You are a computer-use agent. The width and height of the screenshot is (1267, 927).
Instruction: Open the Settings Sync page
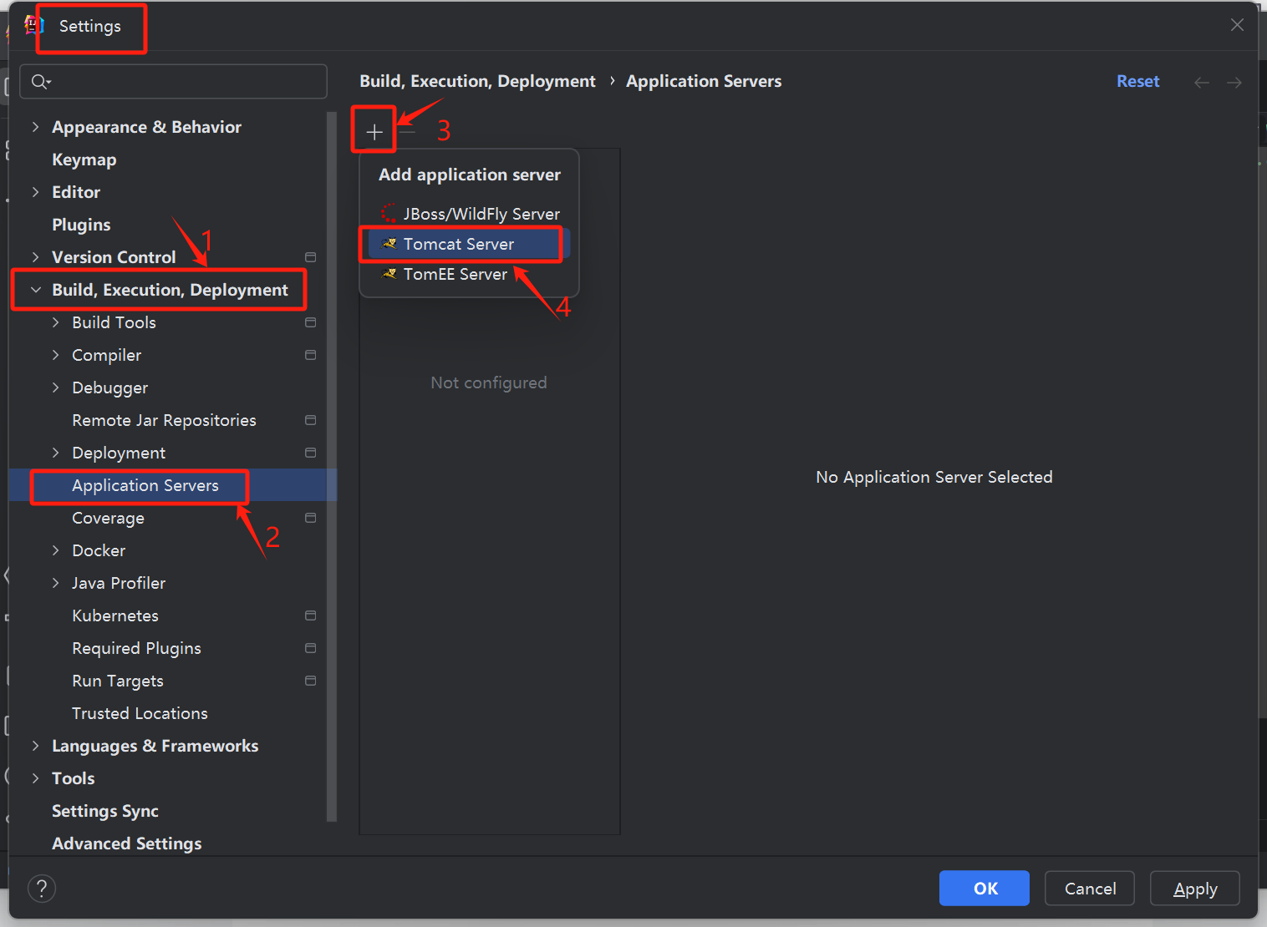[x=105, y=811]
